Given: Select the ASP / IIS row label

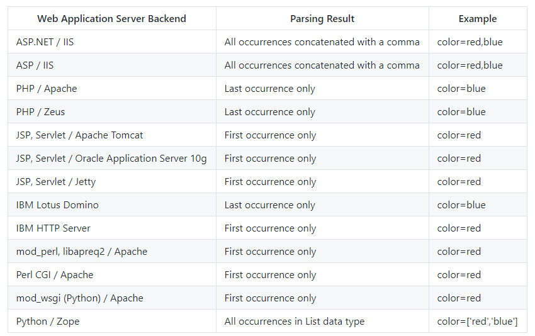Looking at the screenshot, I should click(x=111, y=65).
